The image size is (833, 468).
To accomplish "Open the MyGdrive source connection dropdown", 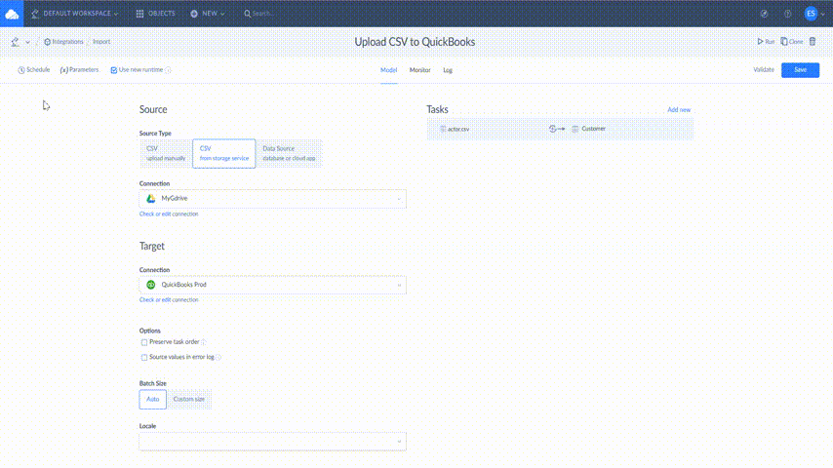I will coord(272,199).
